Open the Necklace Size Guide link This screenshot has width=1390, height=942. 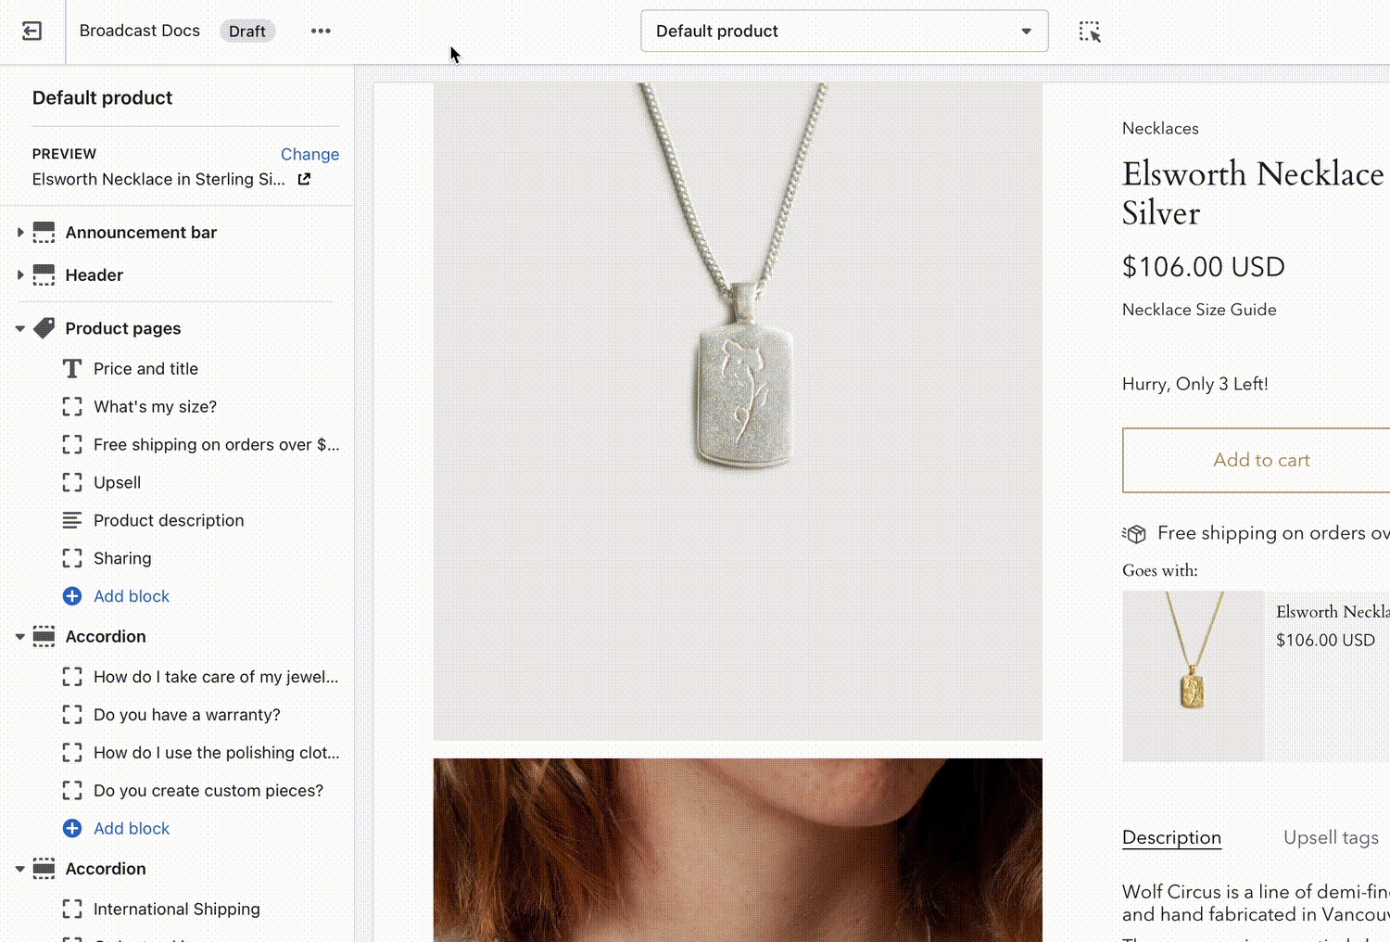pos(1198,310)
